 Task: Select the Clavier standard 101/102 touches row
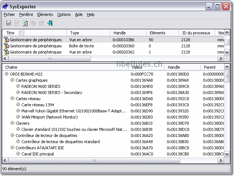(114, 129)
